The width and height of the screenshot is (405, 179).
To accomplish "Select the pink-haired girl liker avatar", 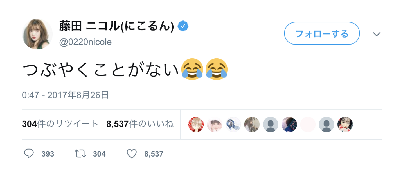I will click(215, 125).
